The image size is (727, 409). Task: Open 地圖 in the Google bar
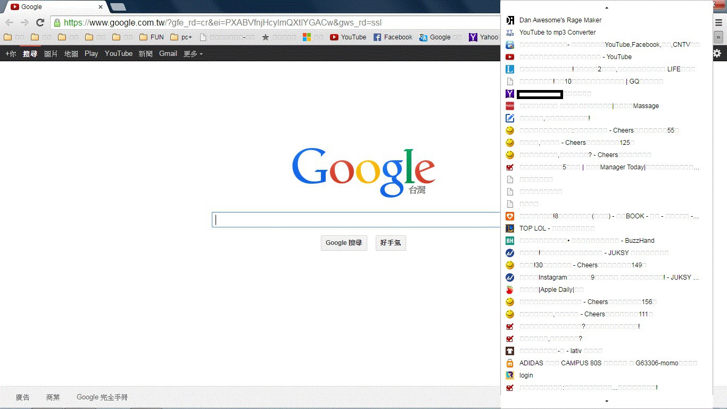tap(71, 53)
